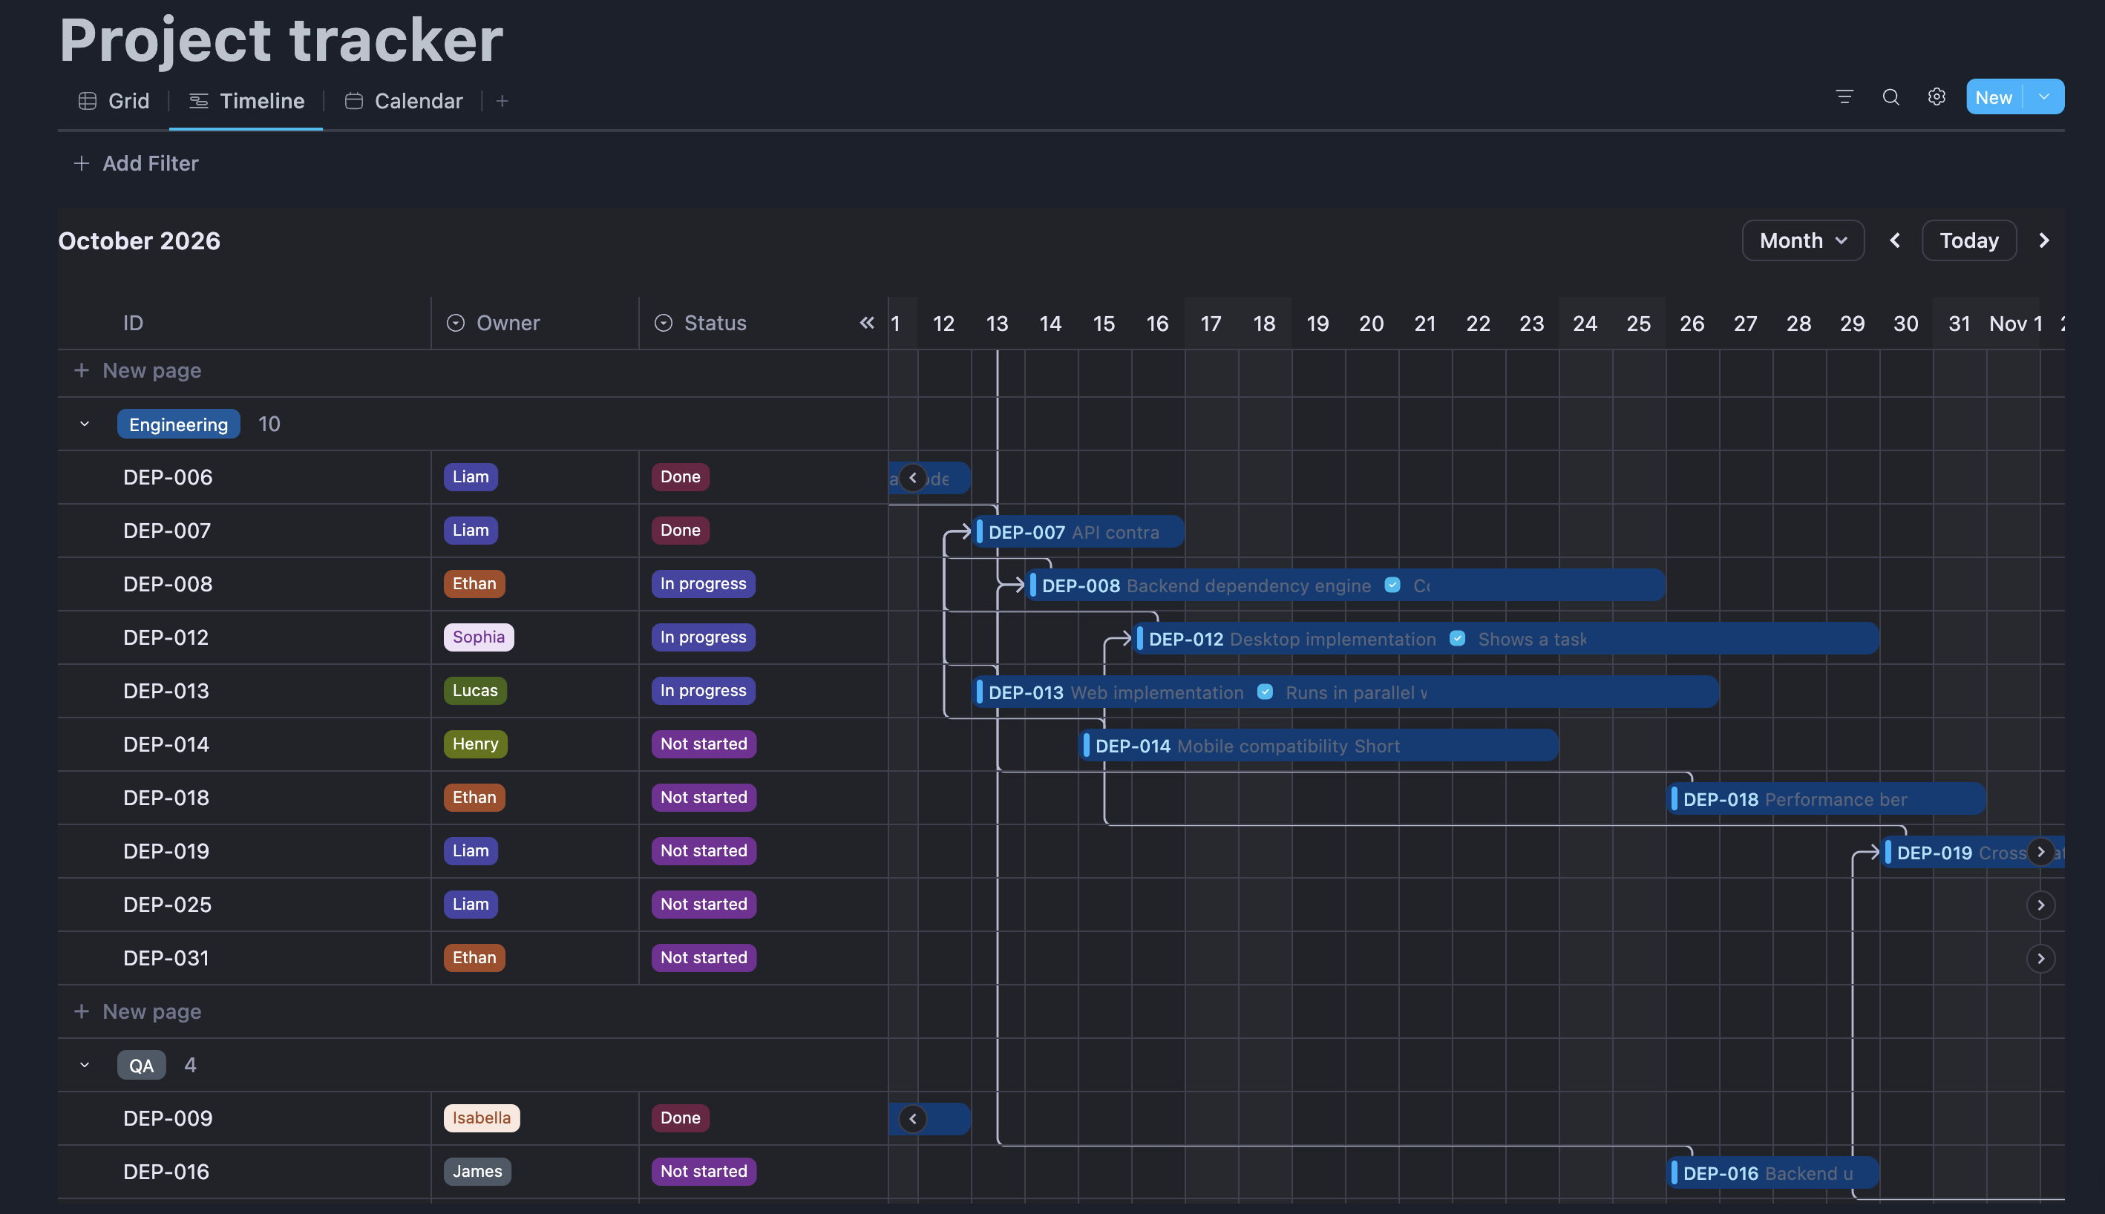Collapse the QA group
Viewport: 2105px width, 1214px height.
[x=84, y=1065]
